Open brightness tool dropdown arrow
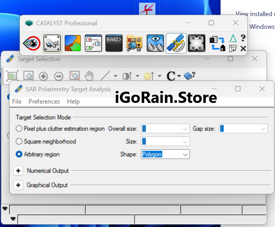This screenshot has width=275, height=227. 160,76
